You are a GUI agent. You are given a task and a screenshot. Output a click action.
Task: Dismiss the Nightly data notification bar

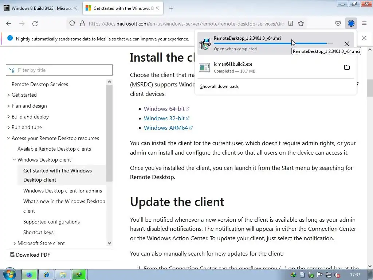[x=364, y=38]
